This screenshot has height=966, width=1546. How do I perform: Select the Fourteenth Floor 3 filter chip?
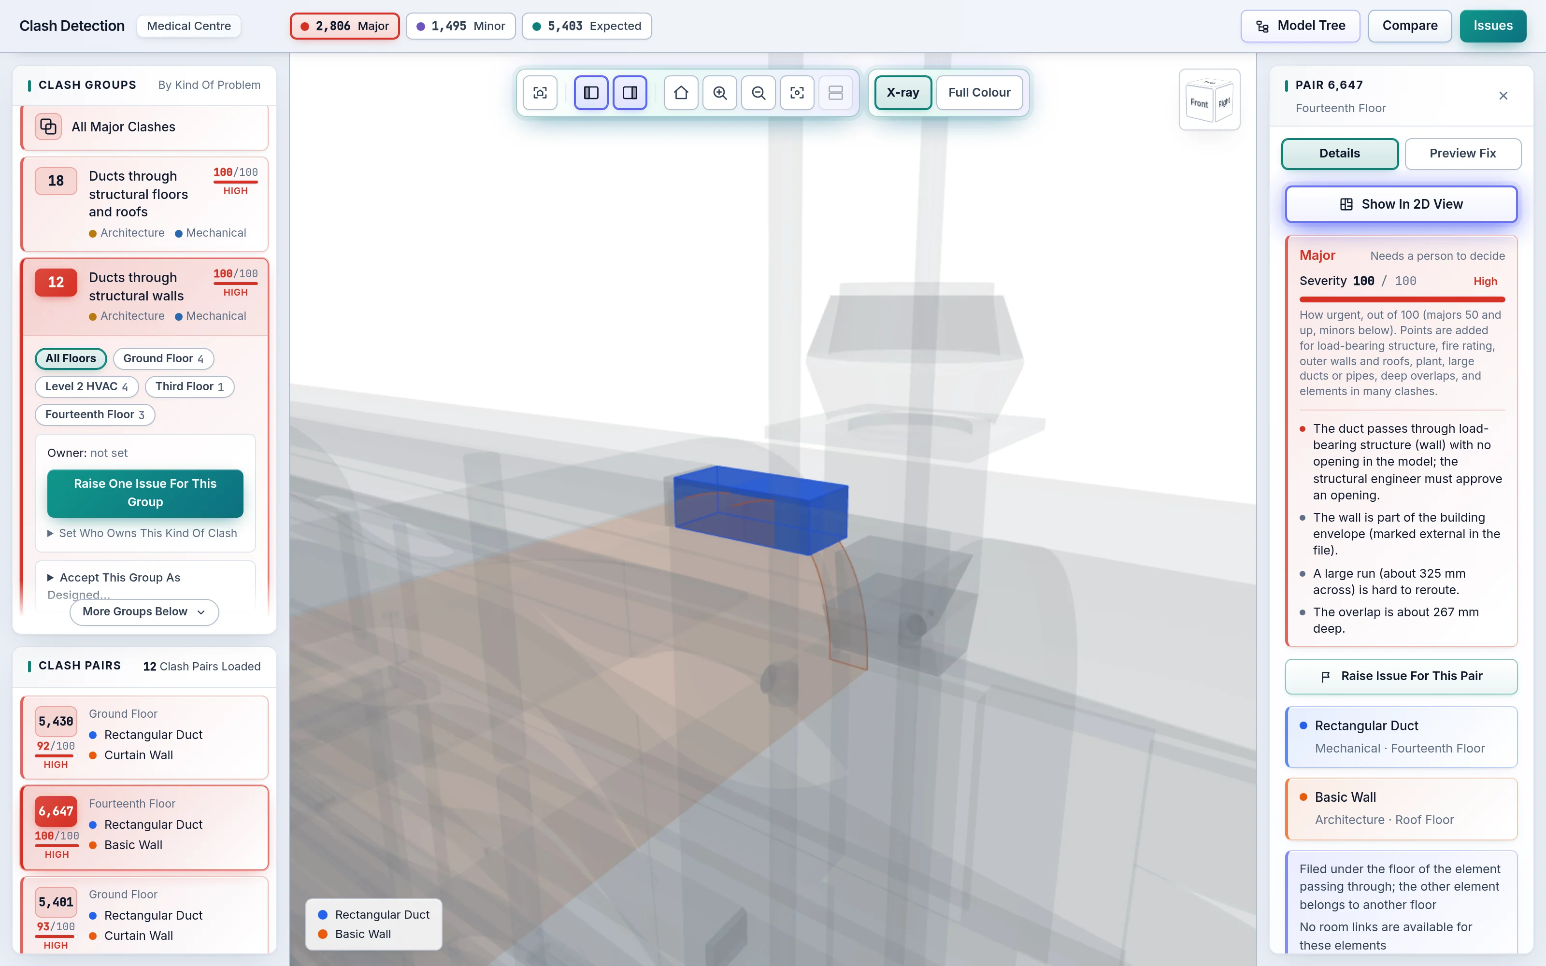[x=95, y=414]
